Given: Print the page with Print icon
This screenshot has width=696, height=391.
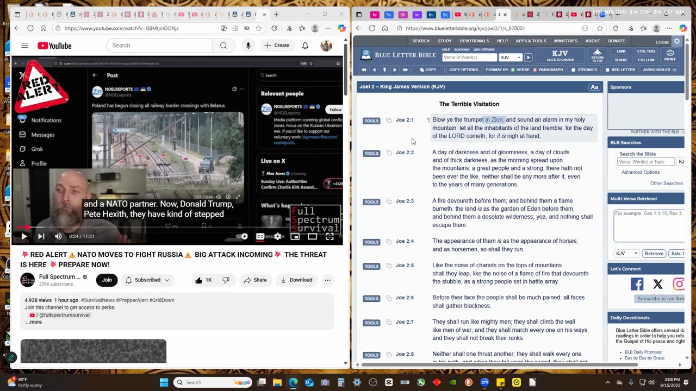Looking at the screenshot, I should (670, 55).
